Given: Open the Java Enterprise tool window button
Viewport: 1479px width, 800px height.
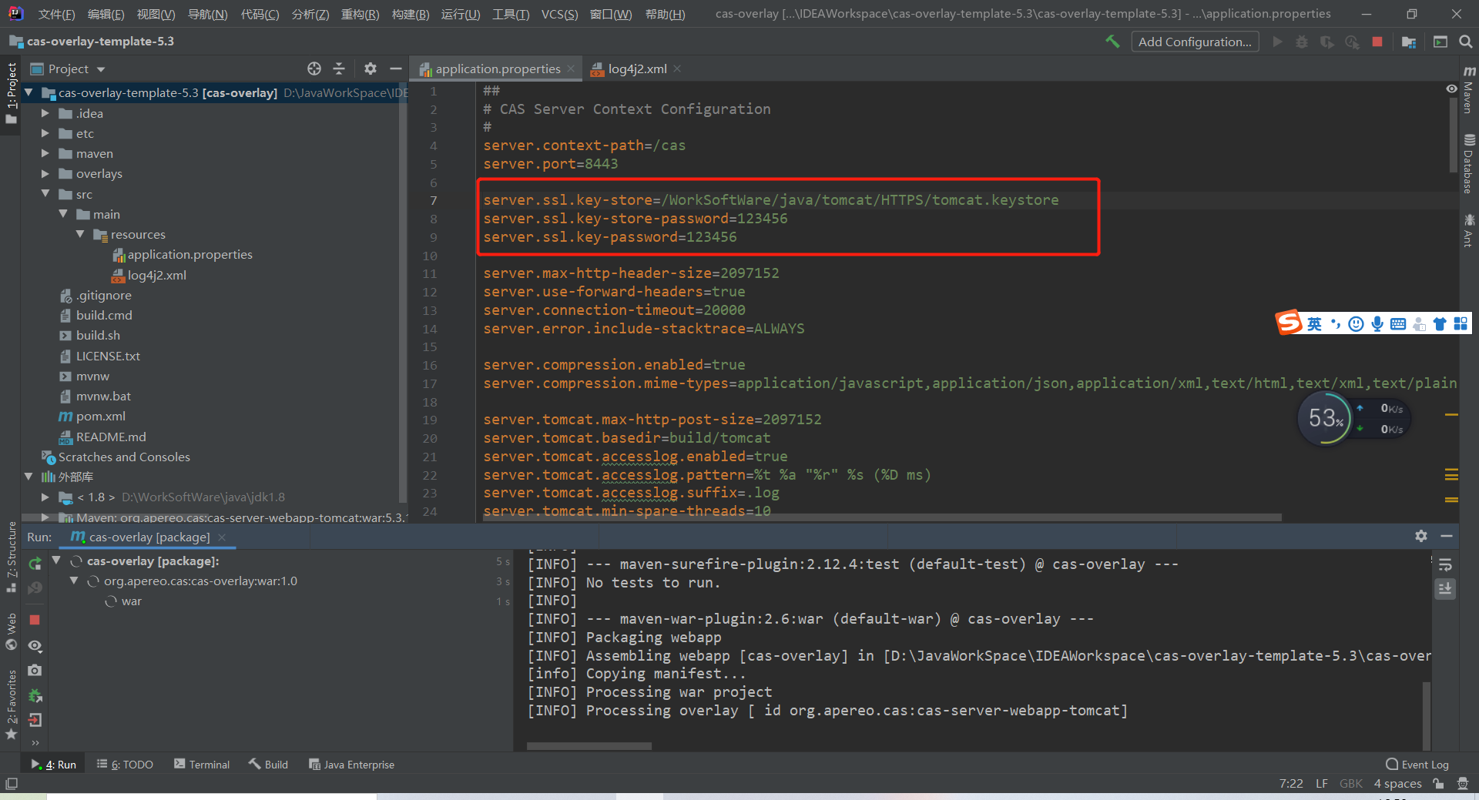Looking at the screenshot, I should click(351, 765).
